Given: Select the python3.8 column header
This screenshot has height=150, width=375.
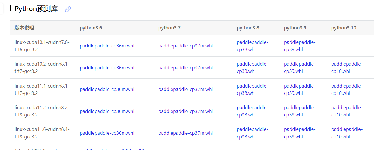Looking at the screenshot, I should coord(248,28).
